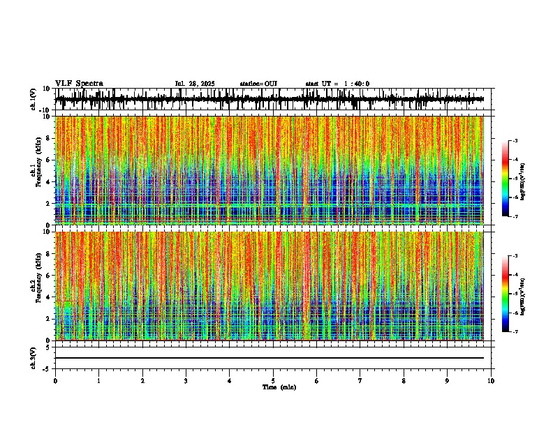Click tick label "9" on the time axis

tap(447, 381)
